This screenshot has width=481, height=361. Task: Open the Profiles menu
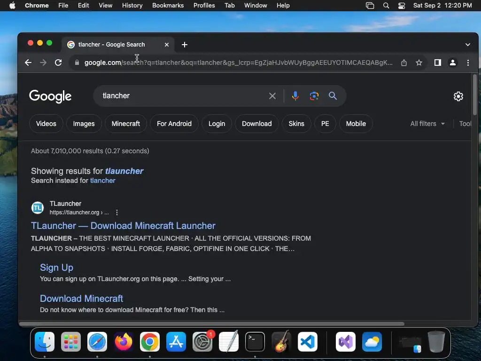204,6
